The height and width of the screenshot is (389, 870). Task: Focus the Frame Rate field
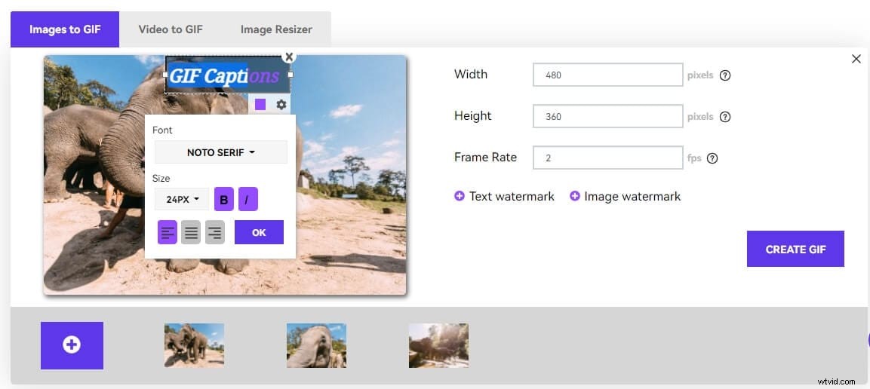pos(607,158)
